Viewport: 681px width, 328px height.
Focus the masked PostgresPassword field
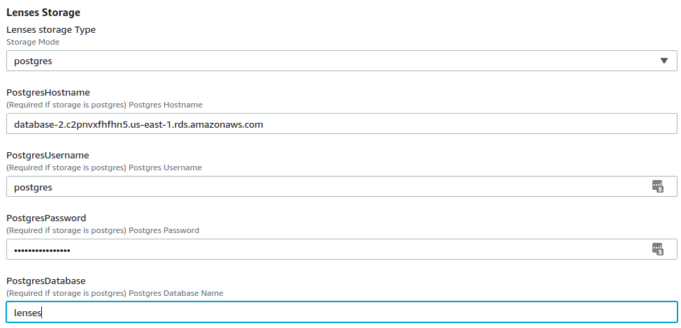coord(341,249)
